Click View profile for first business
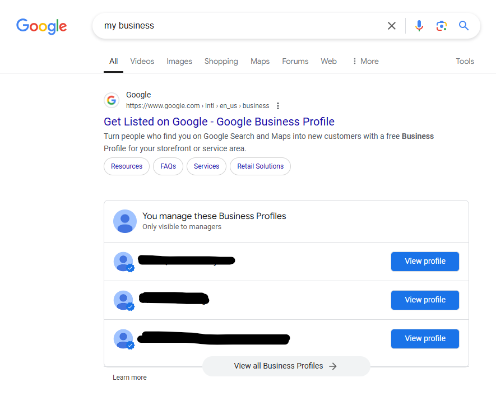The image size is (496, 396). point(425,262)
